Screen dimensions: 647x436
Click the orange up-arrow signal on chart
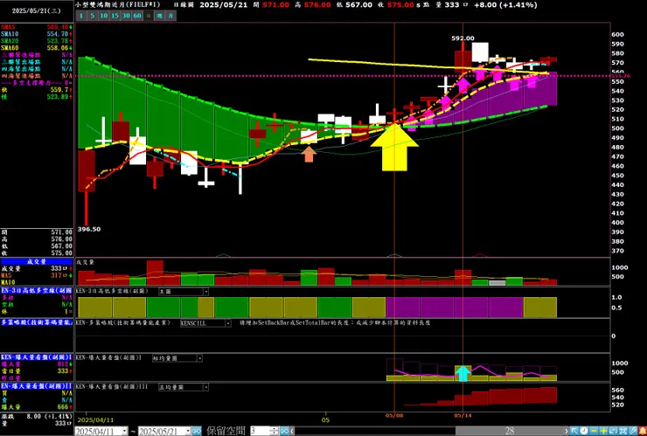(309, 155)
